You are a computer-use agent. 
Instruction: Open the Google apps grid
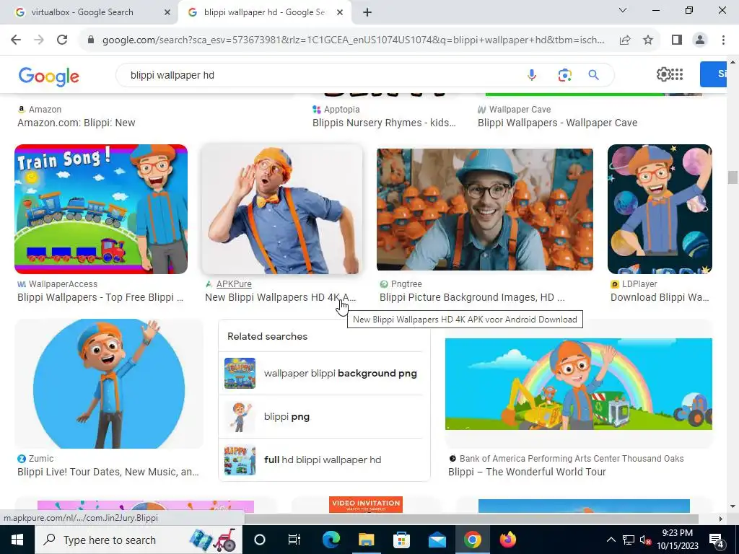coord(677,74)
